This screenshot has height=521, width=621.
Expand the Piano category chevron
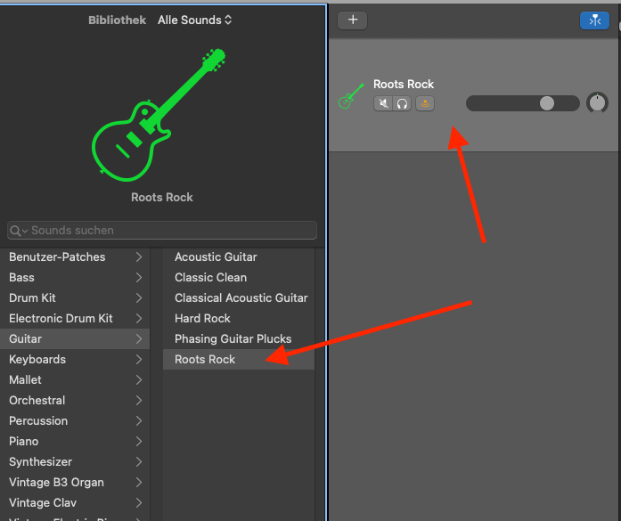(x=139, y=441)
